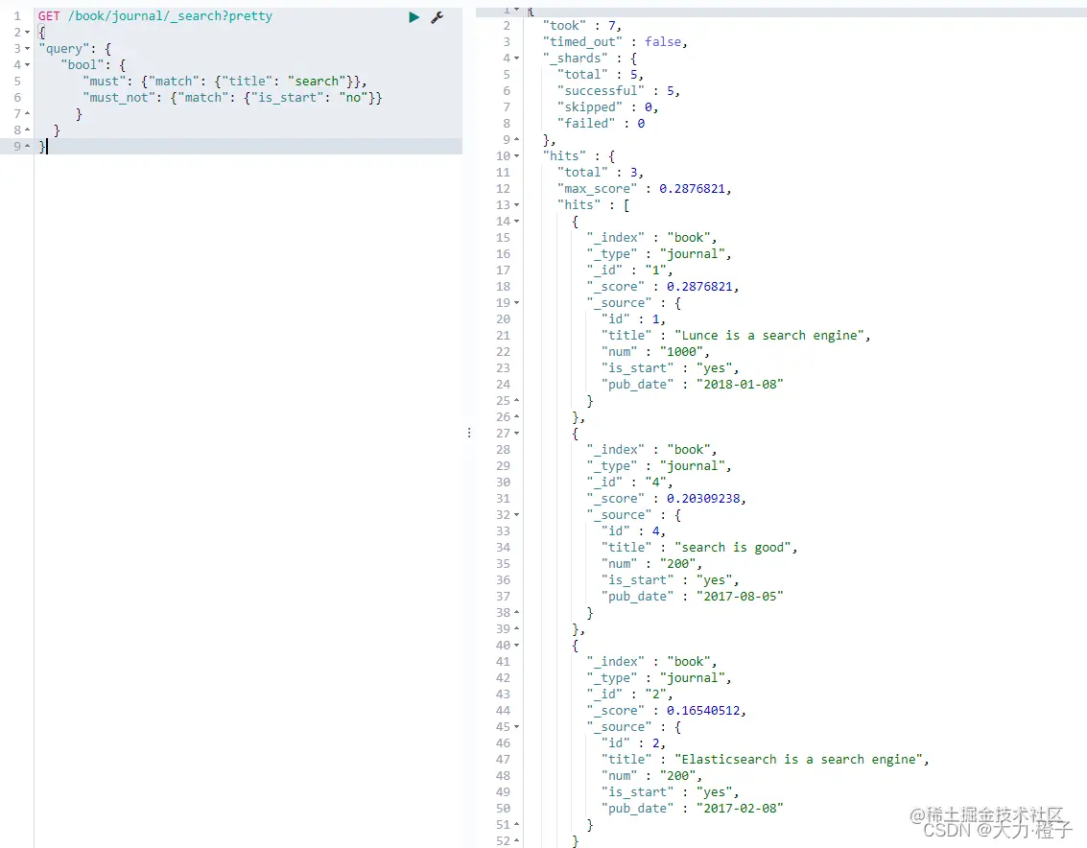Collapse the "bool" fold arrow in request editor
The width and height of the screenshot is (1087, 848).
pyautogui.click(x=27, y=65)
